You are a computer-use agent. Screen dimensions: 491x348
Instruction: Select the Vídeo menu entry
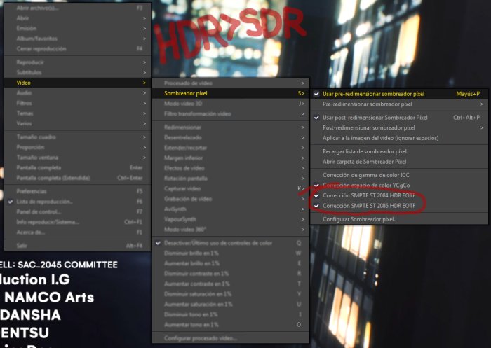[x=77, y=83]
